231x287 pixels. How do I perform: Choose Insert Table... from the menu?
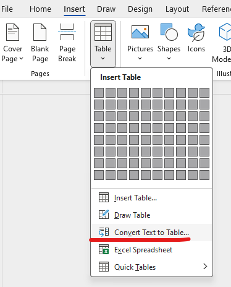click(x=151, y=198)
